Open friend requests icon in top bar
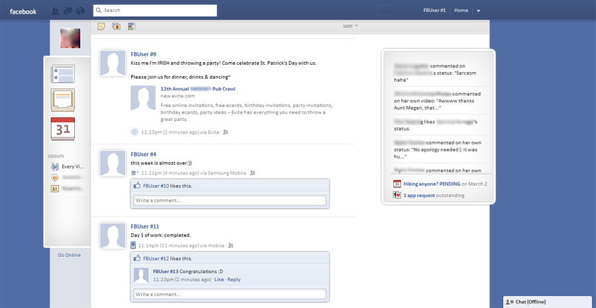Viewport: 596px width, 308px height. point(55,11)
